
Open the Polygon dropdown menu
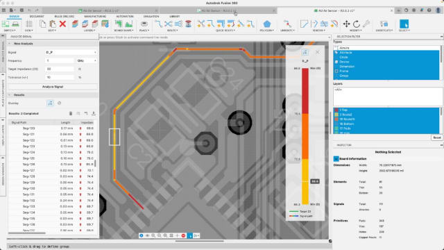click(266, 31)
